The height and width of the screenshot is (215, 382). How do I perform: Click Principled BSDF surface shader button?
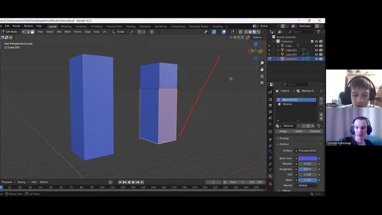[x=306, y=151]
